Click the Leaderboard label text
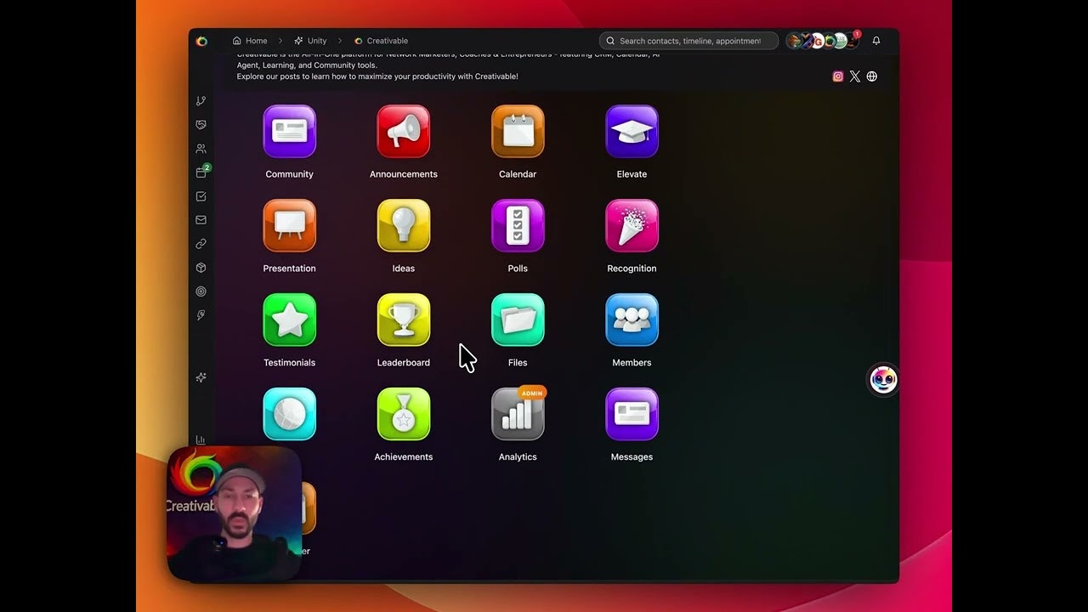 (404, 363)
